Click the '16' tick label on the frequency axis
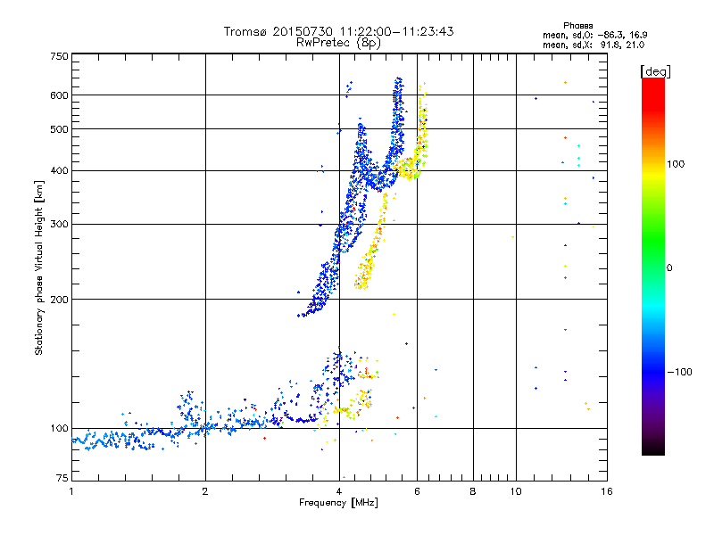714x535 pixels. coord(607,491)
